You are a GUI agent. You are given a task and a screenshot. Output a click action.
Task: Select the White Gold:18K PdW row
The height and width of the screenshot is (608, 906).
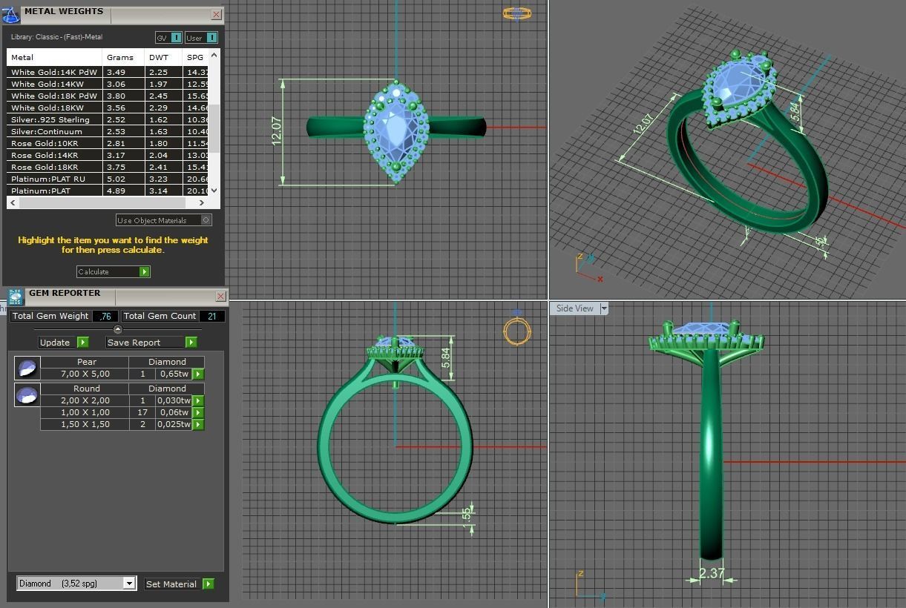click(x=108, y=96)
